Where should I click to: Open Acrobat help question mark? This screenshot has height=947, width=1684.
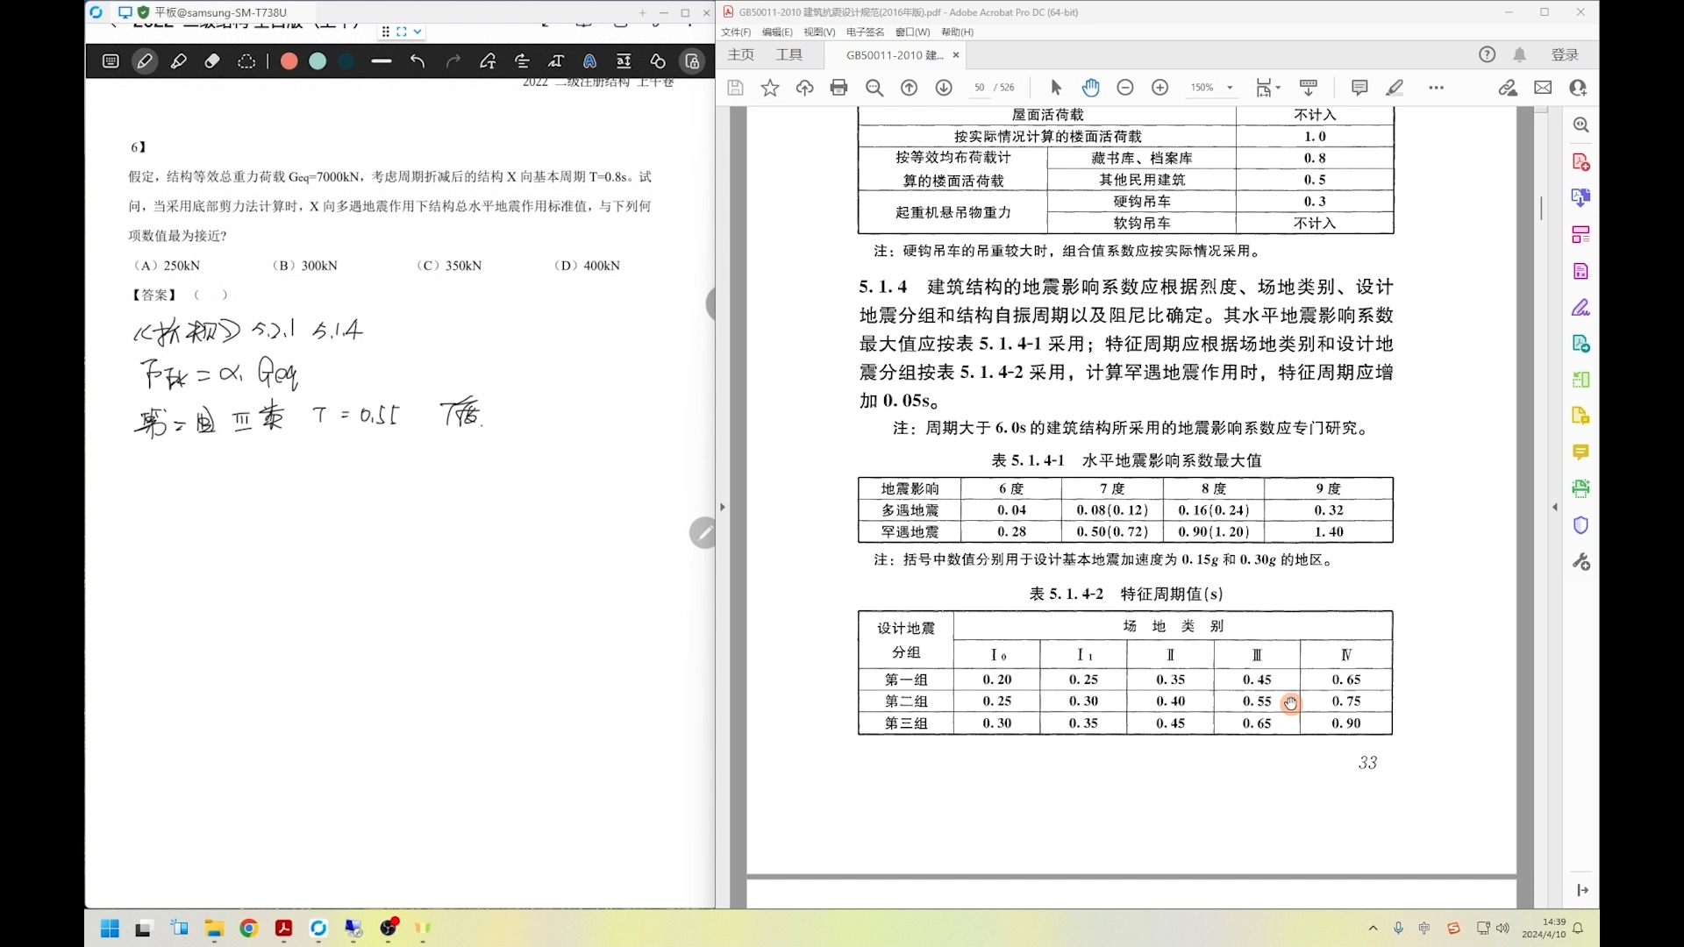click(x=1487, y=54)
